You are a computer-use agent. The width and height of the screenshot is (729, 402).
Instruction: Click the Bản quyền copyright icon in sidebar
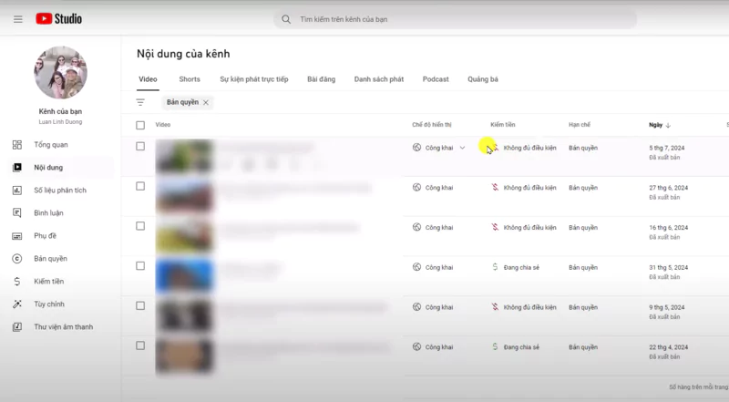(17, 259)
